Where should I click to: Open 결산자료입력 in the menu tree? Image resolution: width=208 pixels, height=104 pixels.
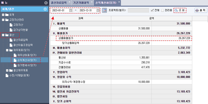[21, 40]
